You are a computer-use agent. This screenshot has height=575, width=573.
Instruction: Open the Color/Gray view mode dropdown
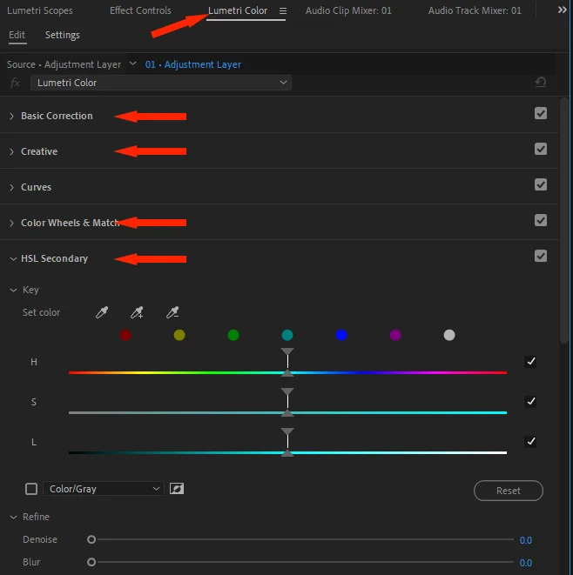point(103,489)
